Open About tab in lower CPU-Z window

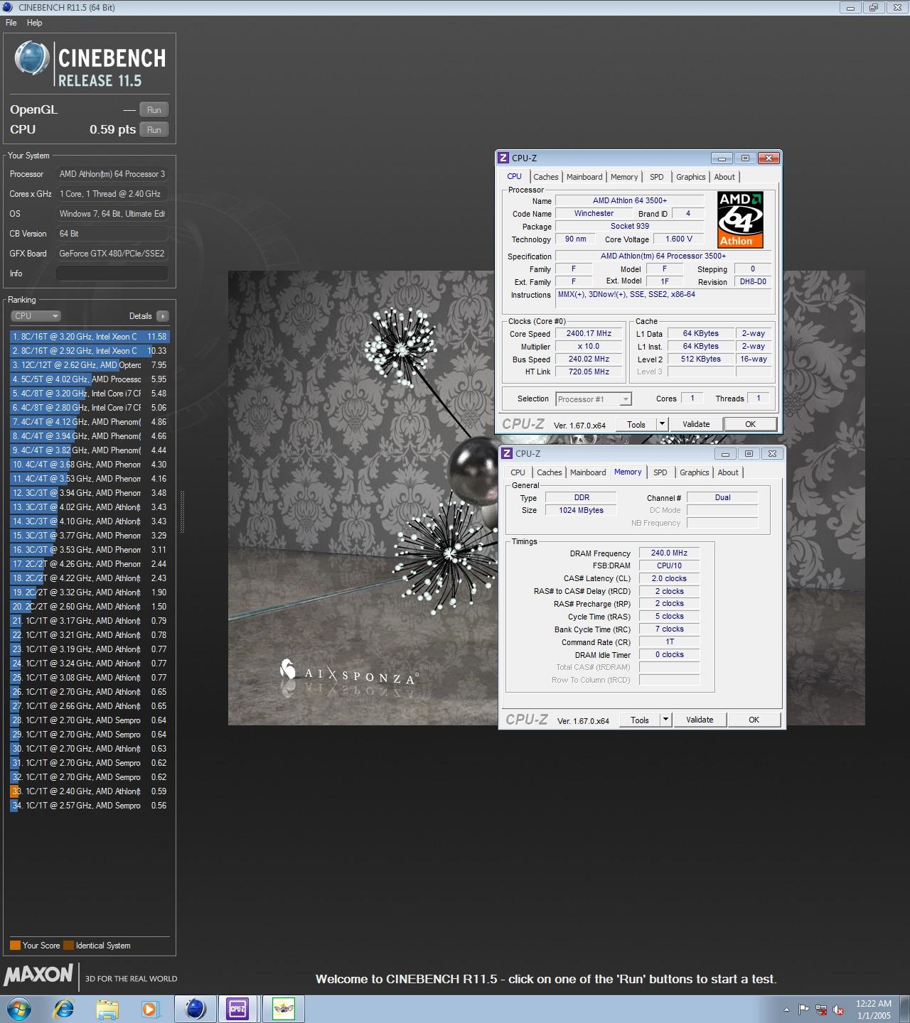pyautogui.click(x=728, y=472)
